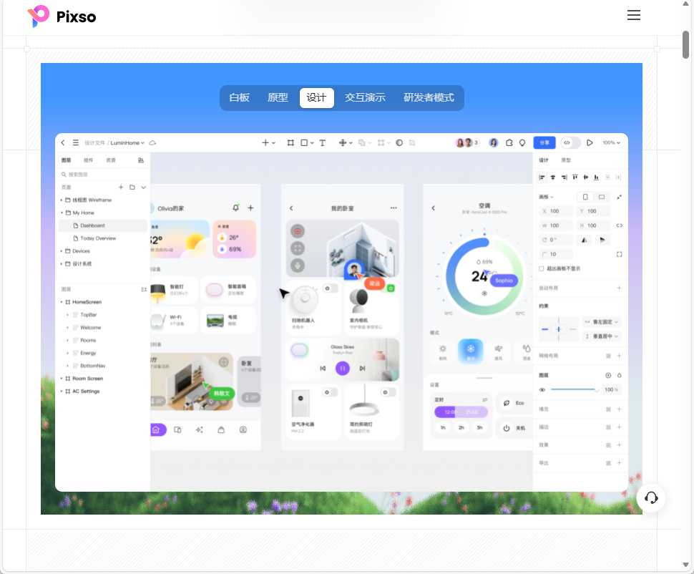Viewport: 694px width, 574px height.
Task: Select the Text tool in editor toolbar
Action: pyautogui.click(x=322, y=143)
